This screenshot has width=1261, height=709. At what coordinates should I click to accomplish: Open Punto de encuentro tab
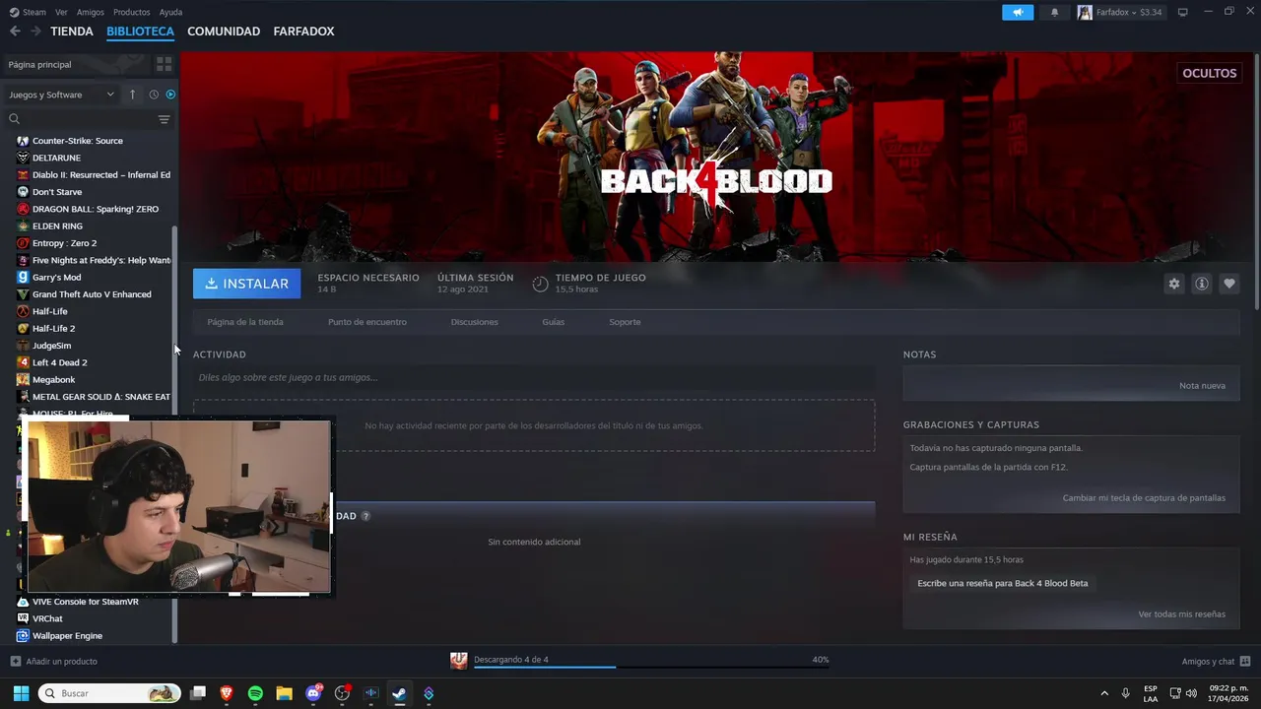[366, 322]
